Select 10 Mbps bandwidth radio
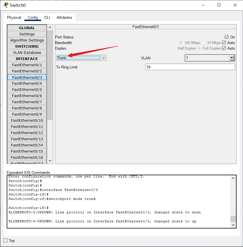243x247 pixels. [203, 43]
